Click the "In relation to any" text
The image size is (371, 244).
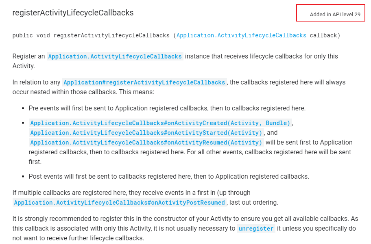(x=37, y=82)
